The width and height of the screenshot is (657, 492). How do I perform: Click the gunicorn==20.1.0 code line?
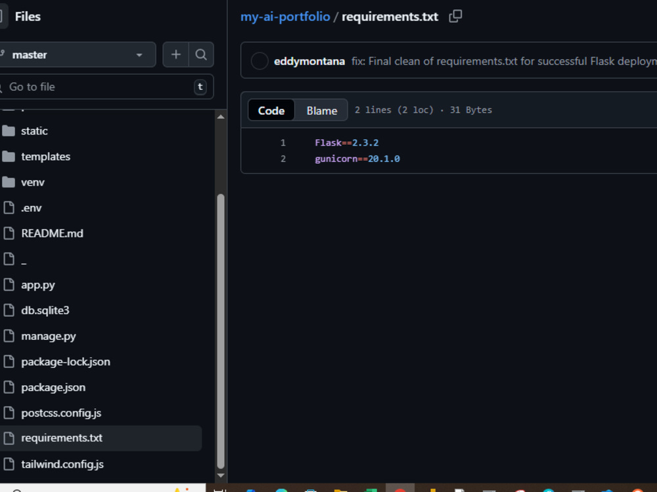pos(357,159)
